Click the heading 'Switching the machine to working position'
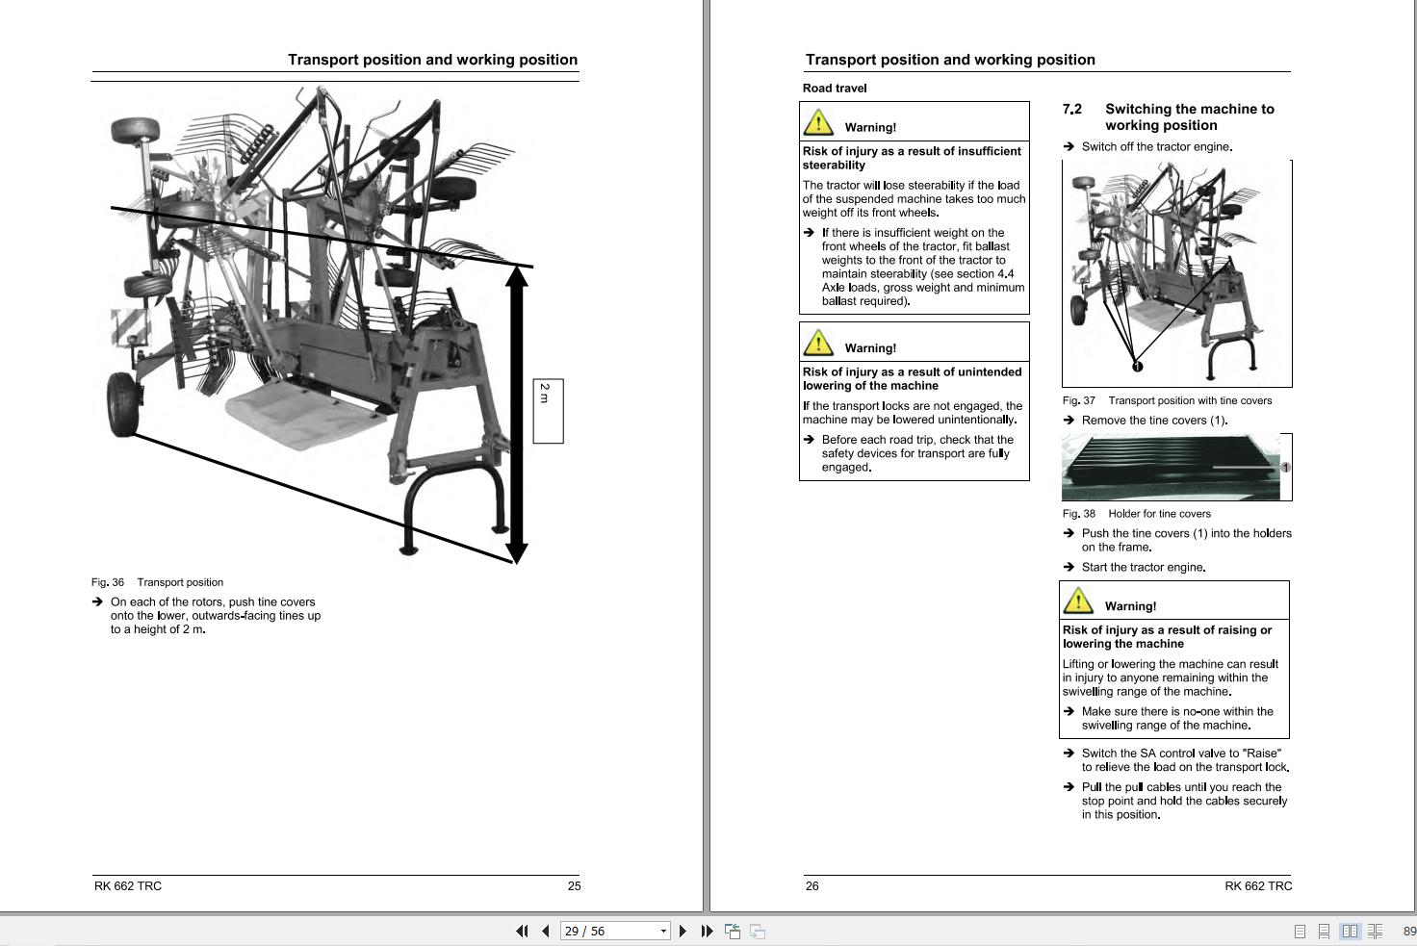The width and height of the screenshot is (1417, 946). pos(1191,116)
